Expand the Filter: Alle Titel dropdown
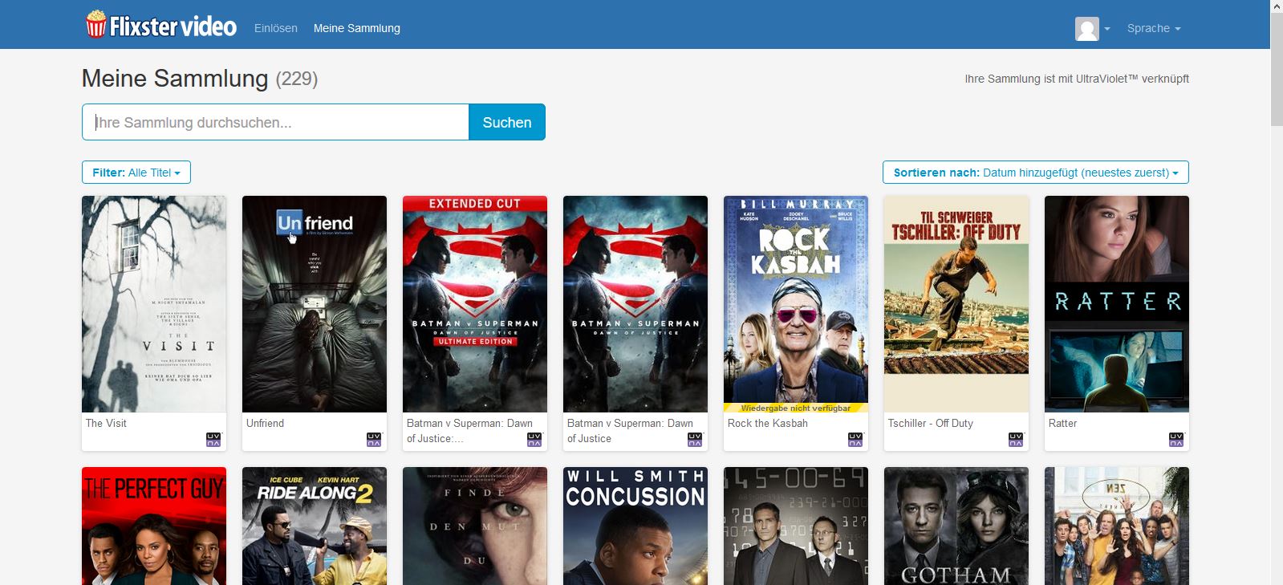 click(136, 173)
